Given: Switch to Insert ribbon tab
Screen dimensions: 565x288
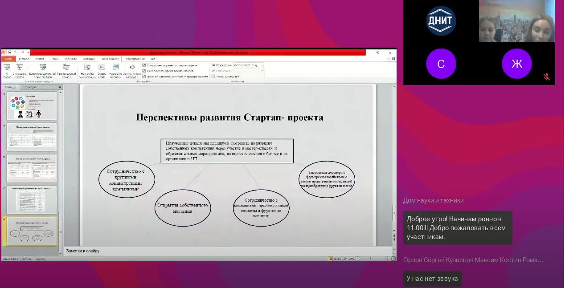Looking at the screenshot, I should [39, 59].
